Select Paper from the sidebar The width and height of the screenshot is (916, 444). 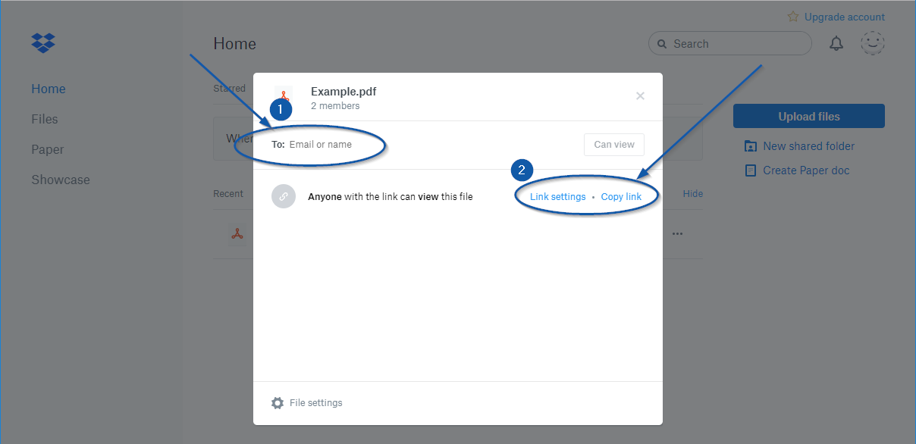pyautogui.click(x=48, y=149)
